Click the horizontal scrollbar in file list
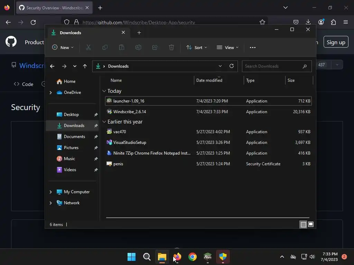Viewport: 354px width, 265px height. coord(208,218)
